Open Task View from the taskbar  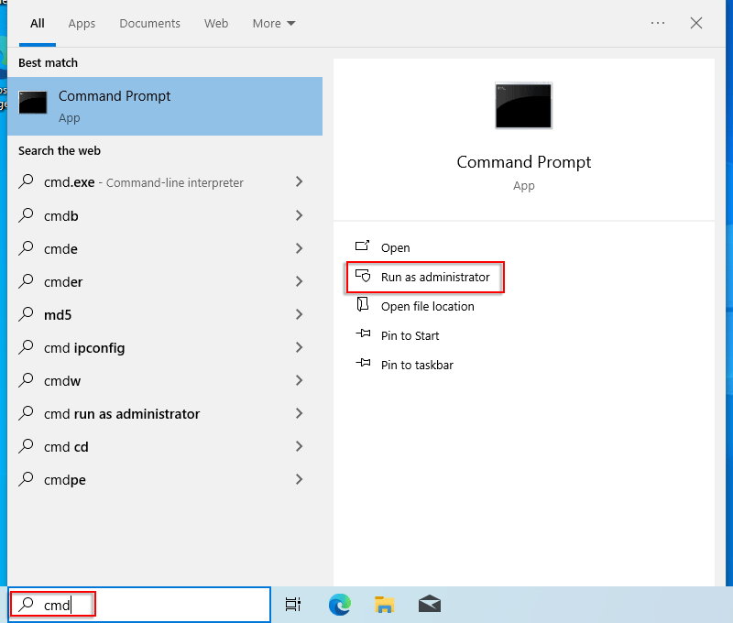click(293, 605)
